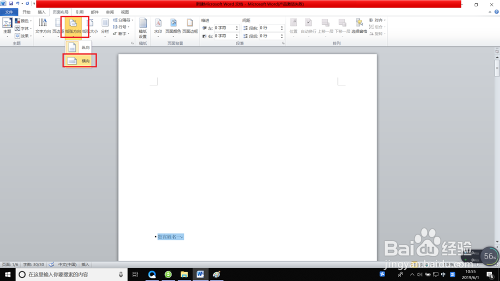Click the 字数: 30/30 word count
The height and width of the screenshot is (281, 500).
point(33,265)
